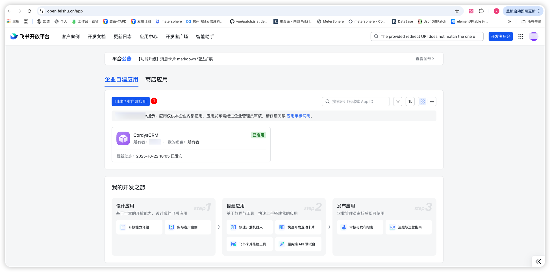
Task: Open the 应用审核说明 link
Action: 298,116
